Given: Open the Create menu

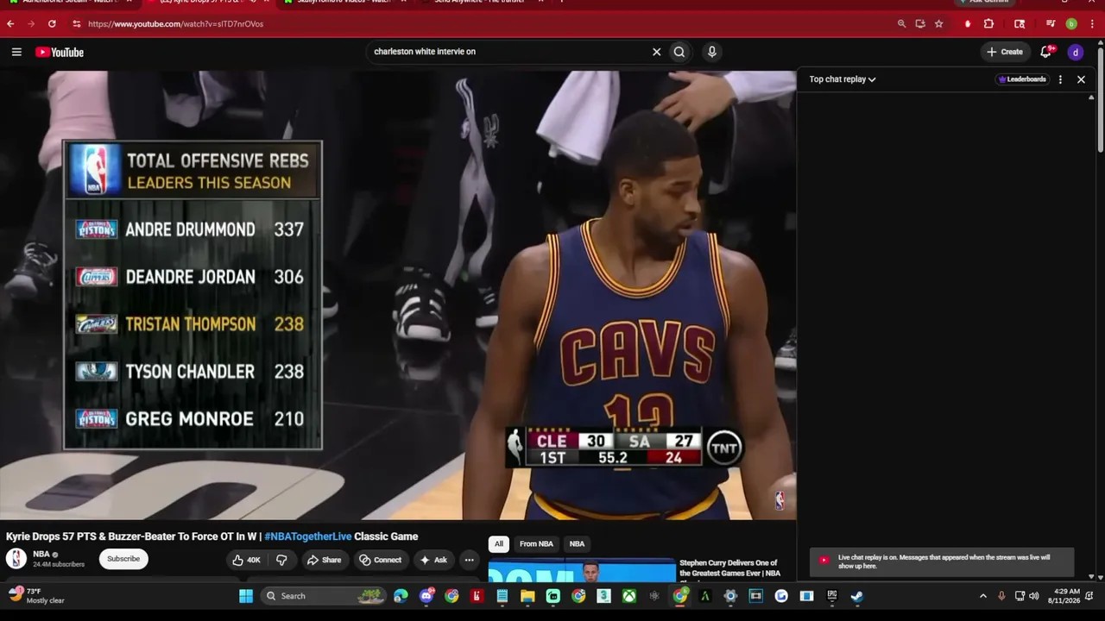Looking at the screenshot, I should click(1005, 52).
